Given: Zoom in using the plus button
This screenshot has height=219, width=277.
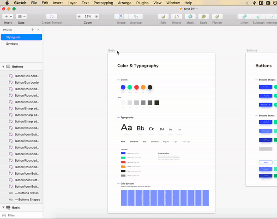Looking at the screenshot, I should click(x=96, y=17).
